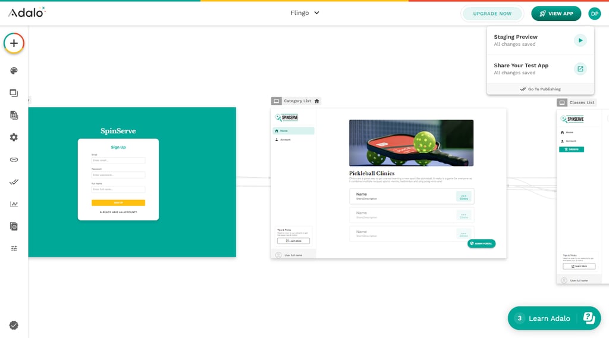This screenshot has height=338, width=609.
Task: Open the Version History icon
Action: click(14, 226)
